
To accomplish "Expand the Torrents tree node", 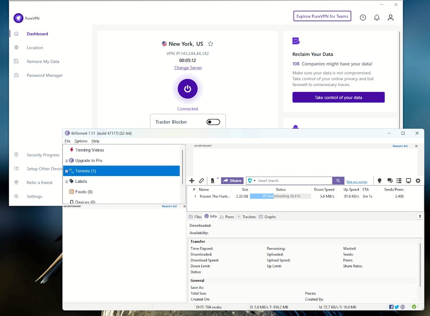I will pos(66,171).
